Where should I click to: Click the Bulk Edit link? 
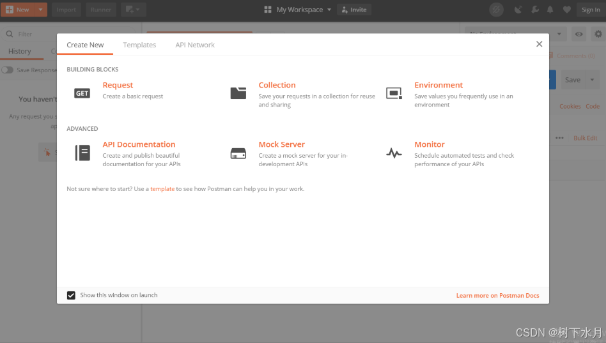585,138
